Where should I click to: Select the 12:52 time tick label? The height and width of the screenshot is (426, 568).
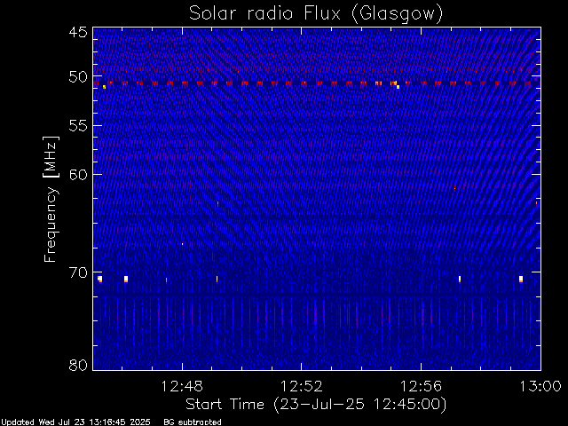coord(302,386)
